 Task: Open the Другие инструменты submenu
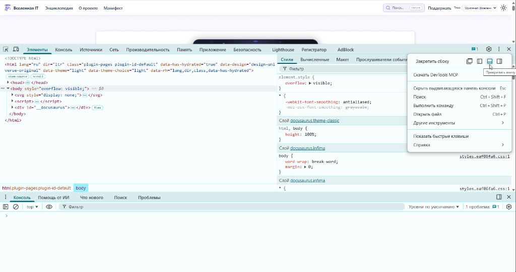[x=459, y=123]
